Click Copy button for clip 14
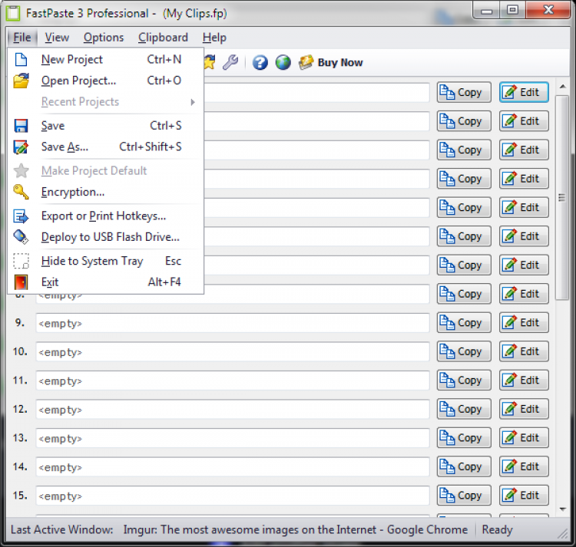The width and height of the screenshot is (576, 547). point(464,466)
